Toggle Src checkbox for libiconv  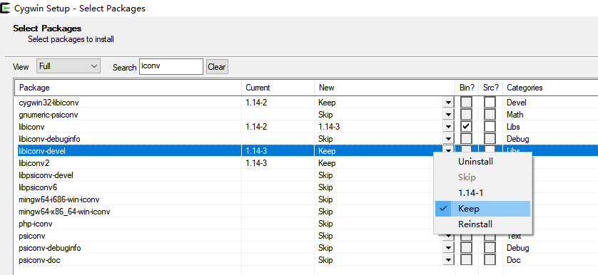click(490, 127)
